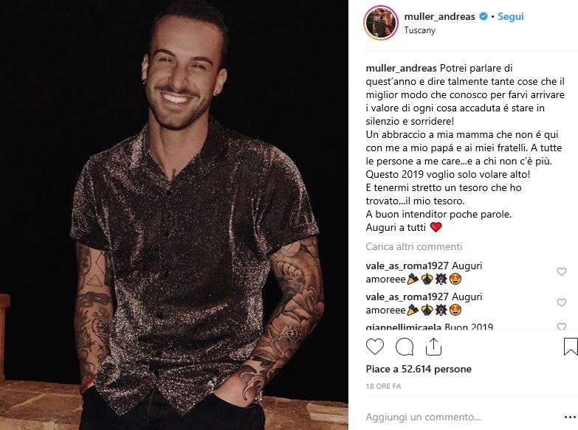Image resolution: width=578 pixels, height=430 pixels.
Task: Expand more comments with Carica altri commenti
Action: point(414,246)
